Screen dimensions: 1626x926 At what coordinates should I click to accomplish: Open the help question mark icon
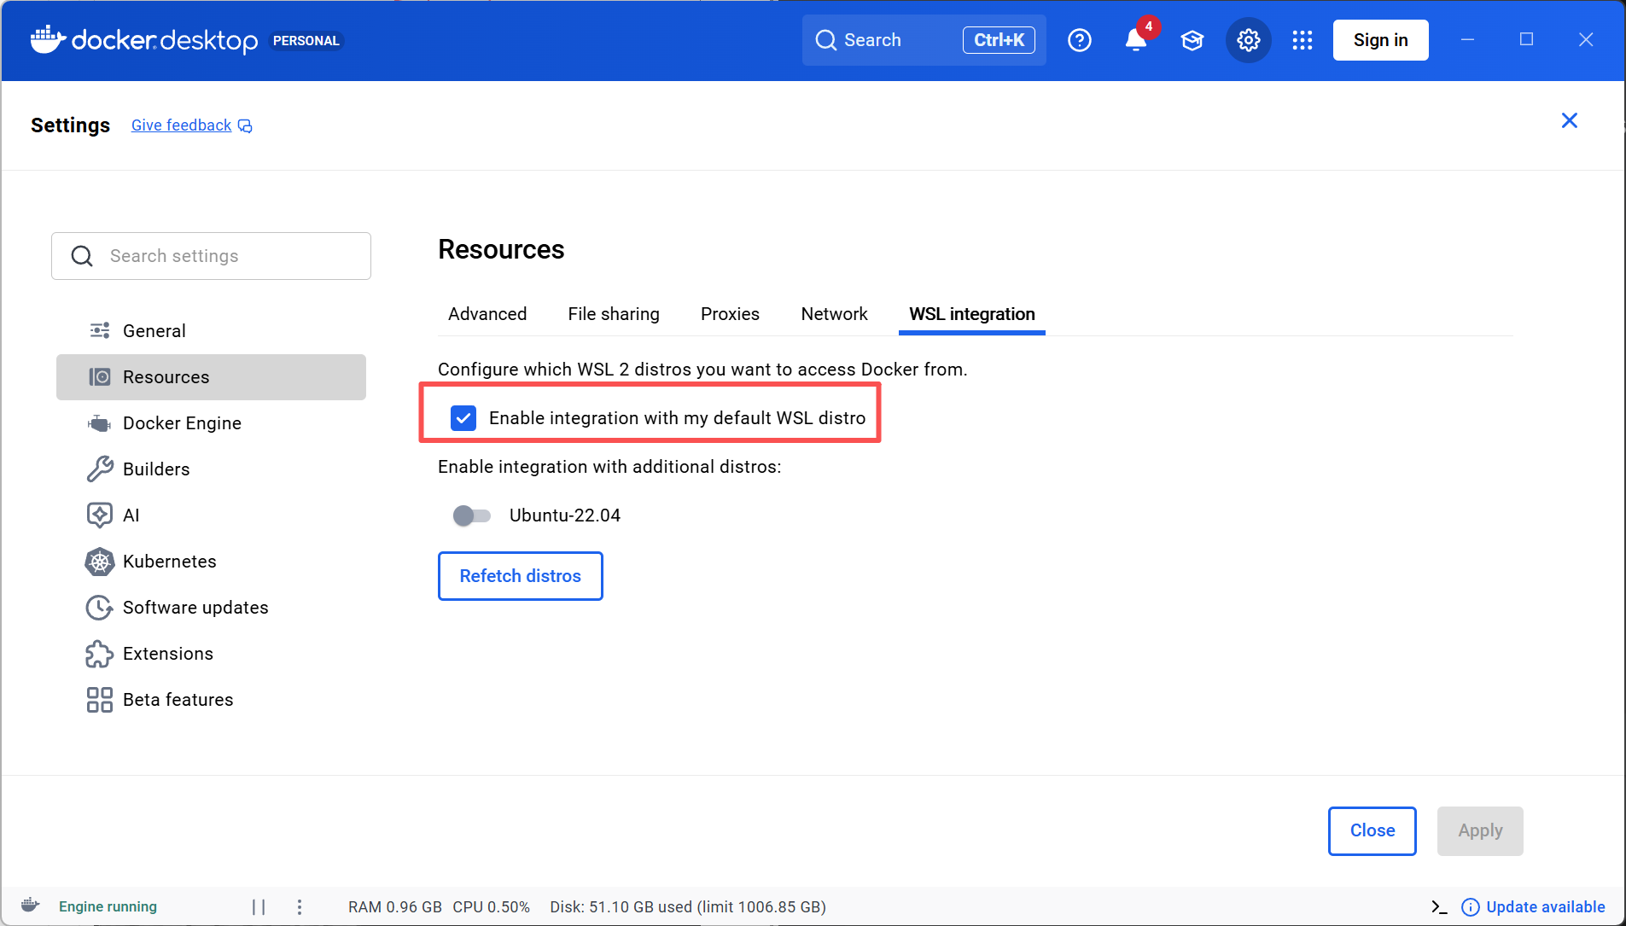1080,40
